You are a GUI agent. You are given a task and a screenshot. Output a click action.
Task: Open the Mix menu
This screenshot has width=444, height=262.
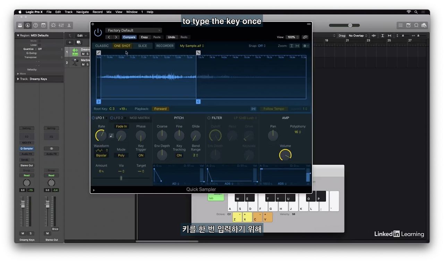coord(109,12)
